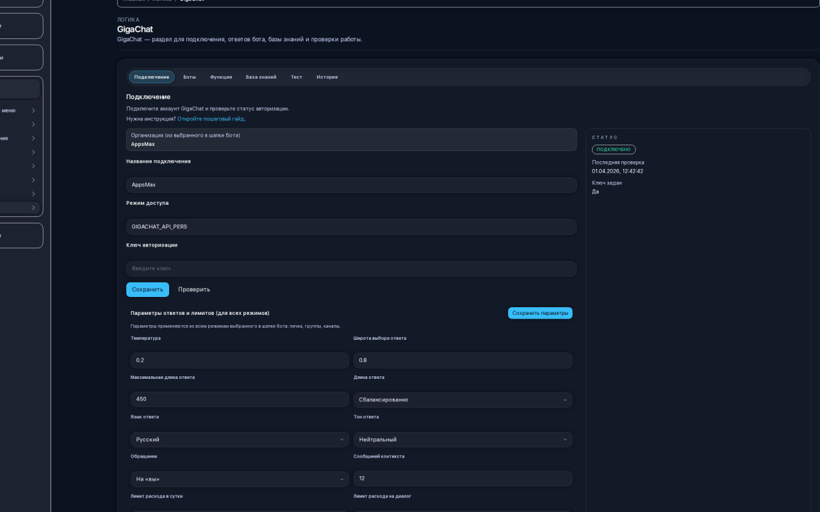This screenshot has height=512, width=820.
Task: Open the Тест tab
Action: [297, 77]
